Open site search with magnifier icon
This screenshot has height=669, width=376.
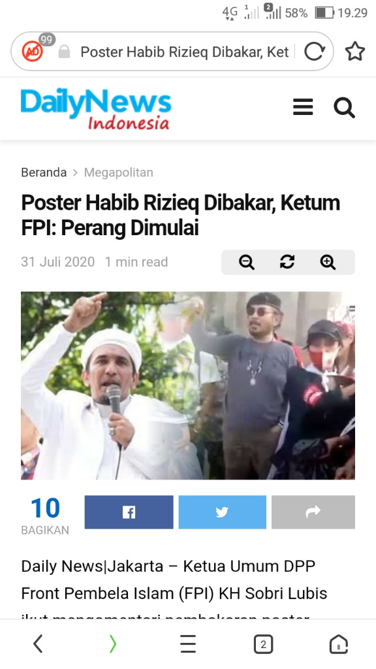(344, 108)
